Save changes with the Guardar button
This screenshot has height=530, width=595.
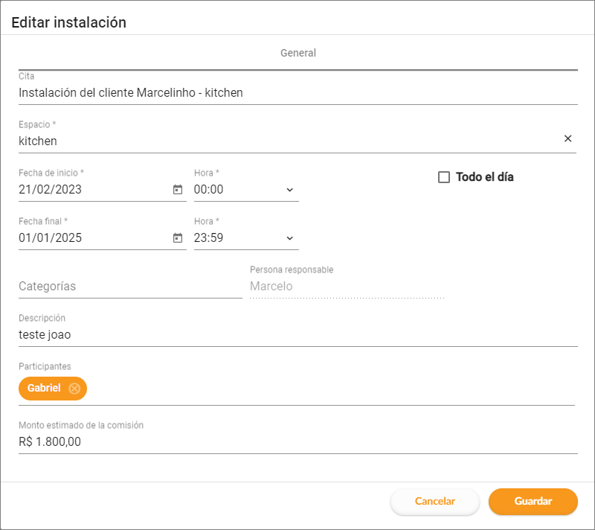533,501
